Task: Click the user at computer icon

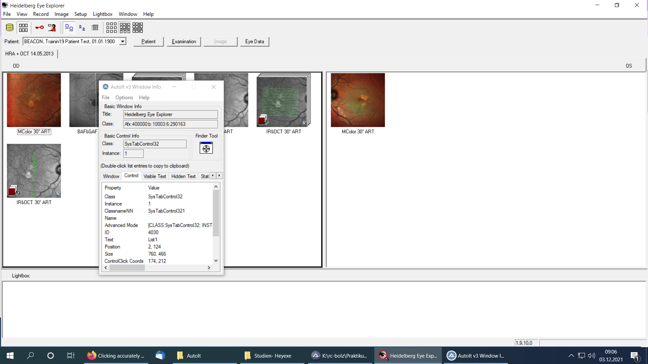Action: click(x=52, y=28)
